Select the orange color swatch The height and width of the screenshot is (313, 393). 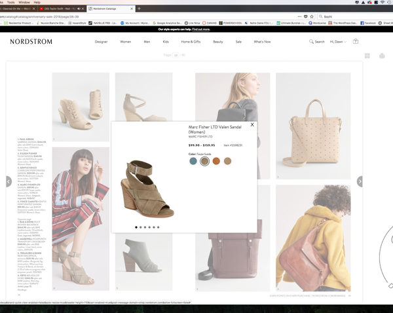click(216, 161)
